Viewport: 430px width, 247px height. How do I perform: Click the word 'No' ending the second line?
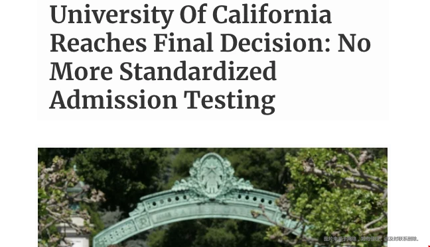[354, 43]
